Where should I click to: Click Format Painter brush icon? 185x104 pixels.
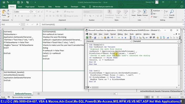click(x=8, y=17)
